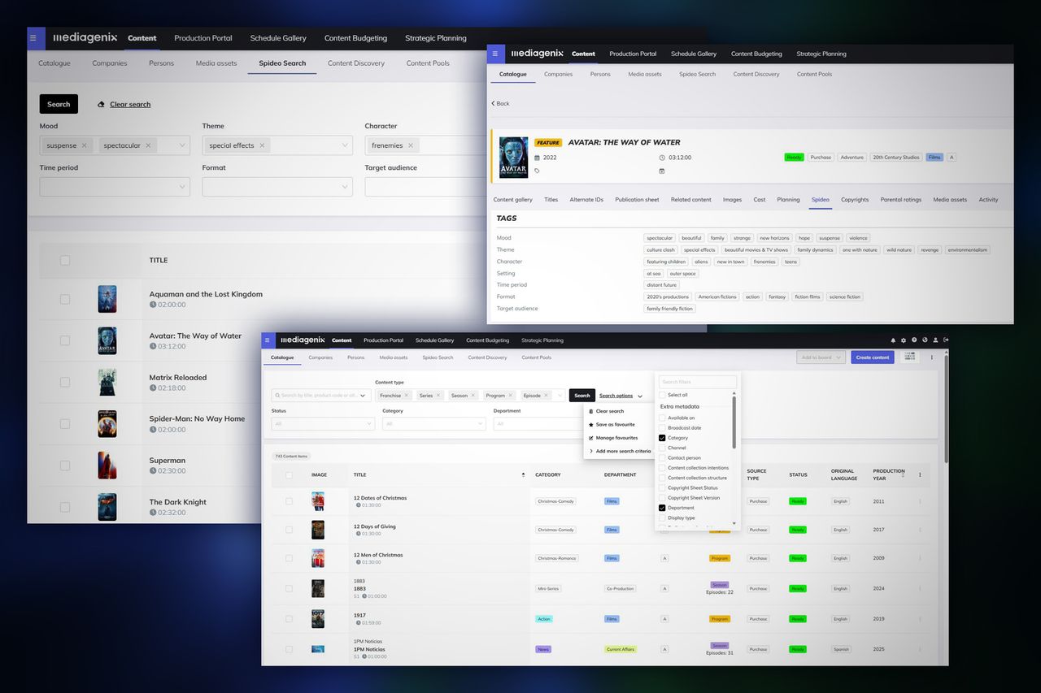Click the filters list scrollbar in metadata popup
Viewport: 1041px width, 693px height.
click(734, 422)
